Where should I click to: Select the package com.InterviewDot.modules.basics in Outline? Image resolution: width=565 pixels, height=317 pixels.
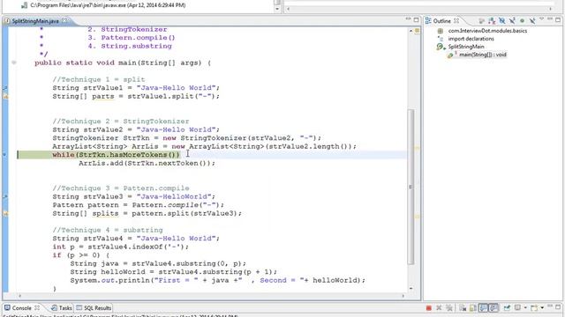point(487,31)
